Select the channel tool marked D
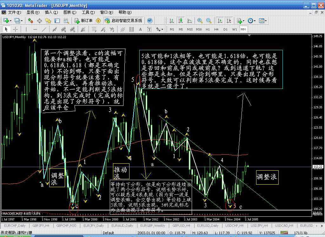 [x=73, y=29]
